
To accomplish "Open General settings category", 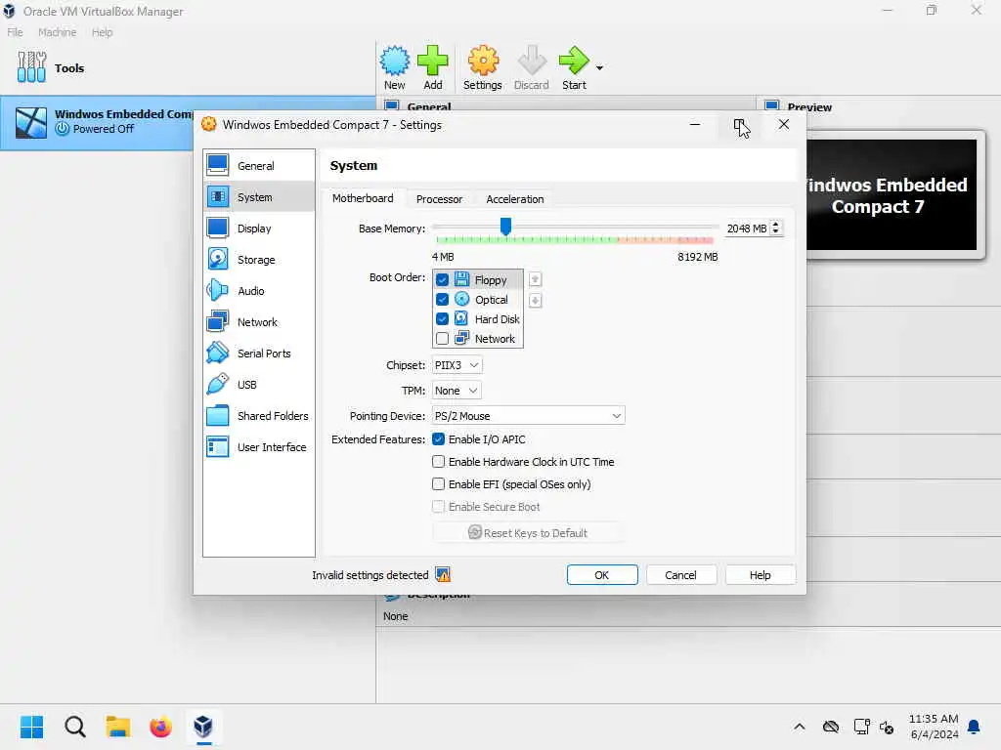I will (x=258, y=166).
